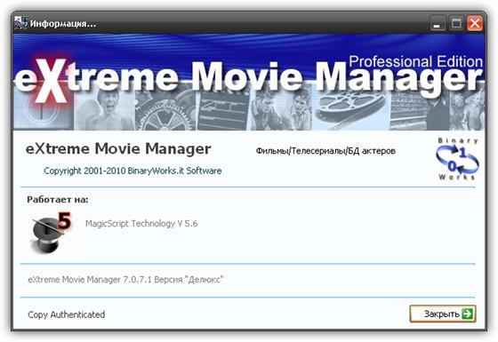The width and height of the screenshot is (498, 342).
Task: Click 'eXtreme Movie Manager 7.0.7.1 Версия "Делюкс"' text
Action: [125, 280]
